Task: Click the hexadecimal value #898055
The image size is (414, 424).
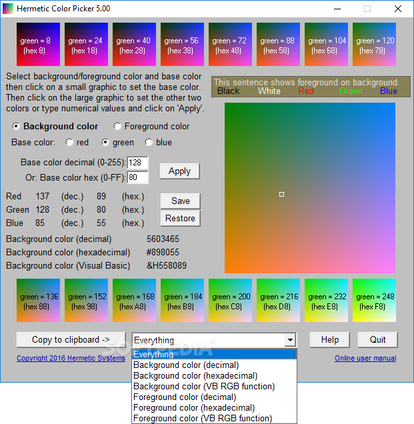Action: point(163,252)
